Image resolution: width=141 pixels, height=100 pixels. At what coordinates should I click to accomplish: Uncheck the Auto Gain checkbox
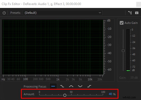[x=122, y=23]
